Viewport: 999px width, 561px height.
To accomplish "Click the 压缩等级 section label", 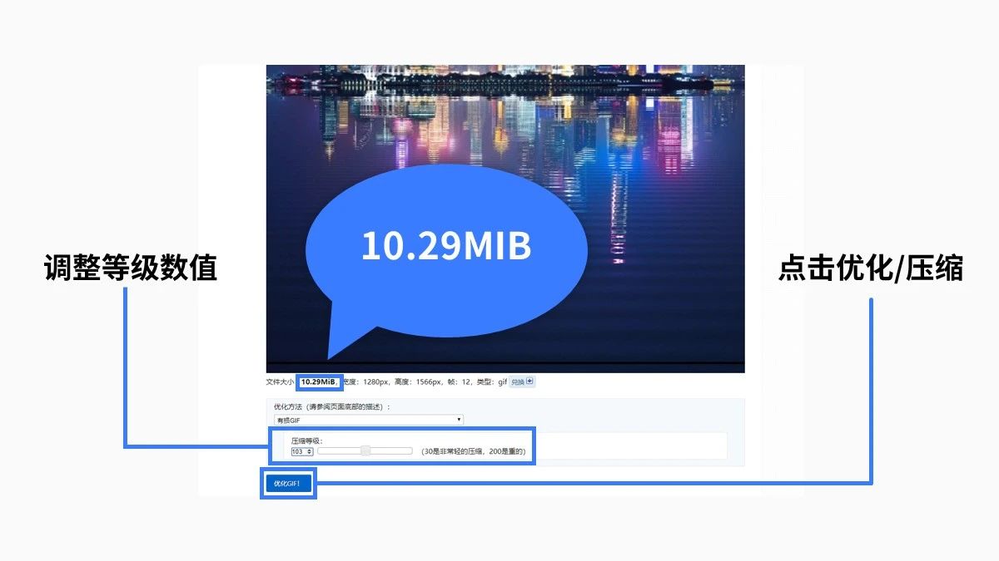I will click(306, 442).
